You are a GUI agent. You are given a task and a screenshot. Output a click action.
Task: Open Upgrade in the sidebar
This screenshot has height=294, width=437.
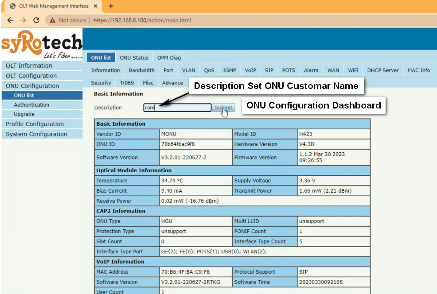(24, 114)
